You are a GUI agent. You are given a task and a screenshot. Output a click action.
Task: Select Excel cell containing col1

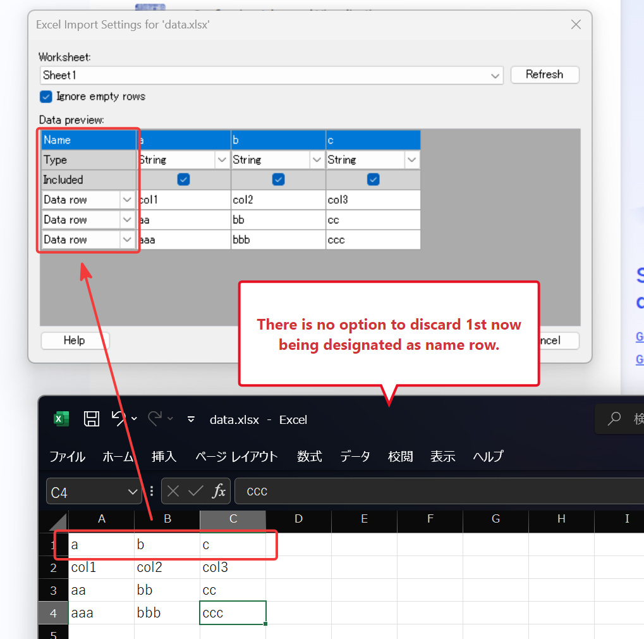102,568
